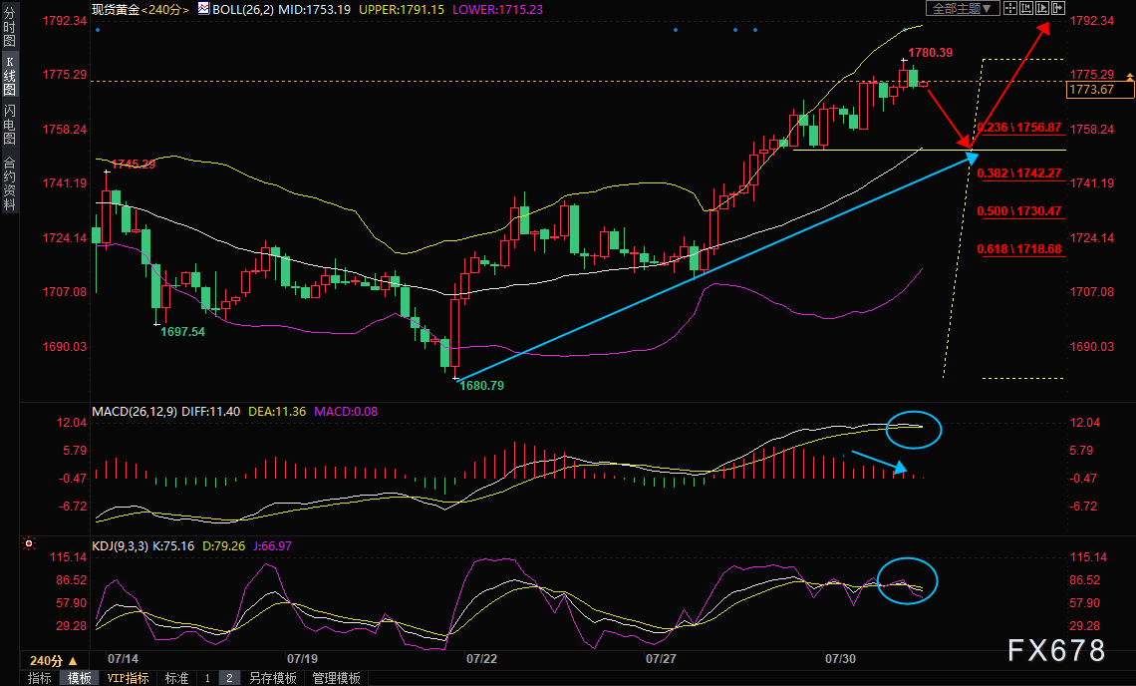Viewport: 1136px width, 686px height.
Task: Click the VIP指标 button
Action: tap(129, 678)
